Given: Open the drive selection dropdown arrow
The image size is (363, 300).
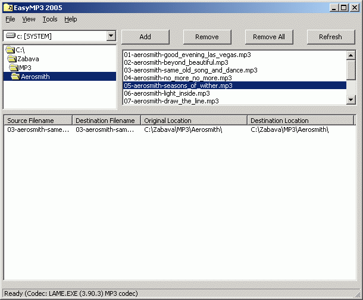Looking at the screenshot, I should tap(111, 36).
